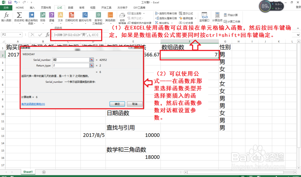Image resolution: width=301 pixels, height=177 pixels.
Task: Collapse the ribbon using the up chevron
Action: click(298, 28)
